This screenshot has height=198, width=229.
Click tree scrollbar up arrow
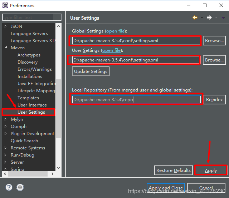coord(59,26)
